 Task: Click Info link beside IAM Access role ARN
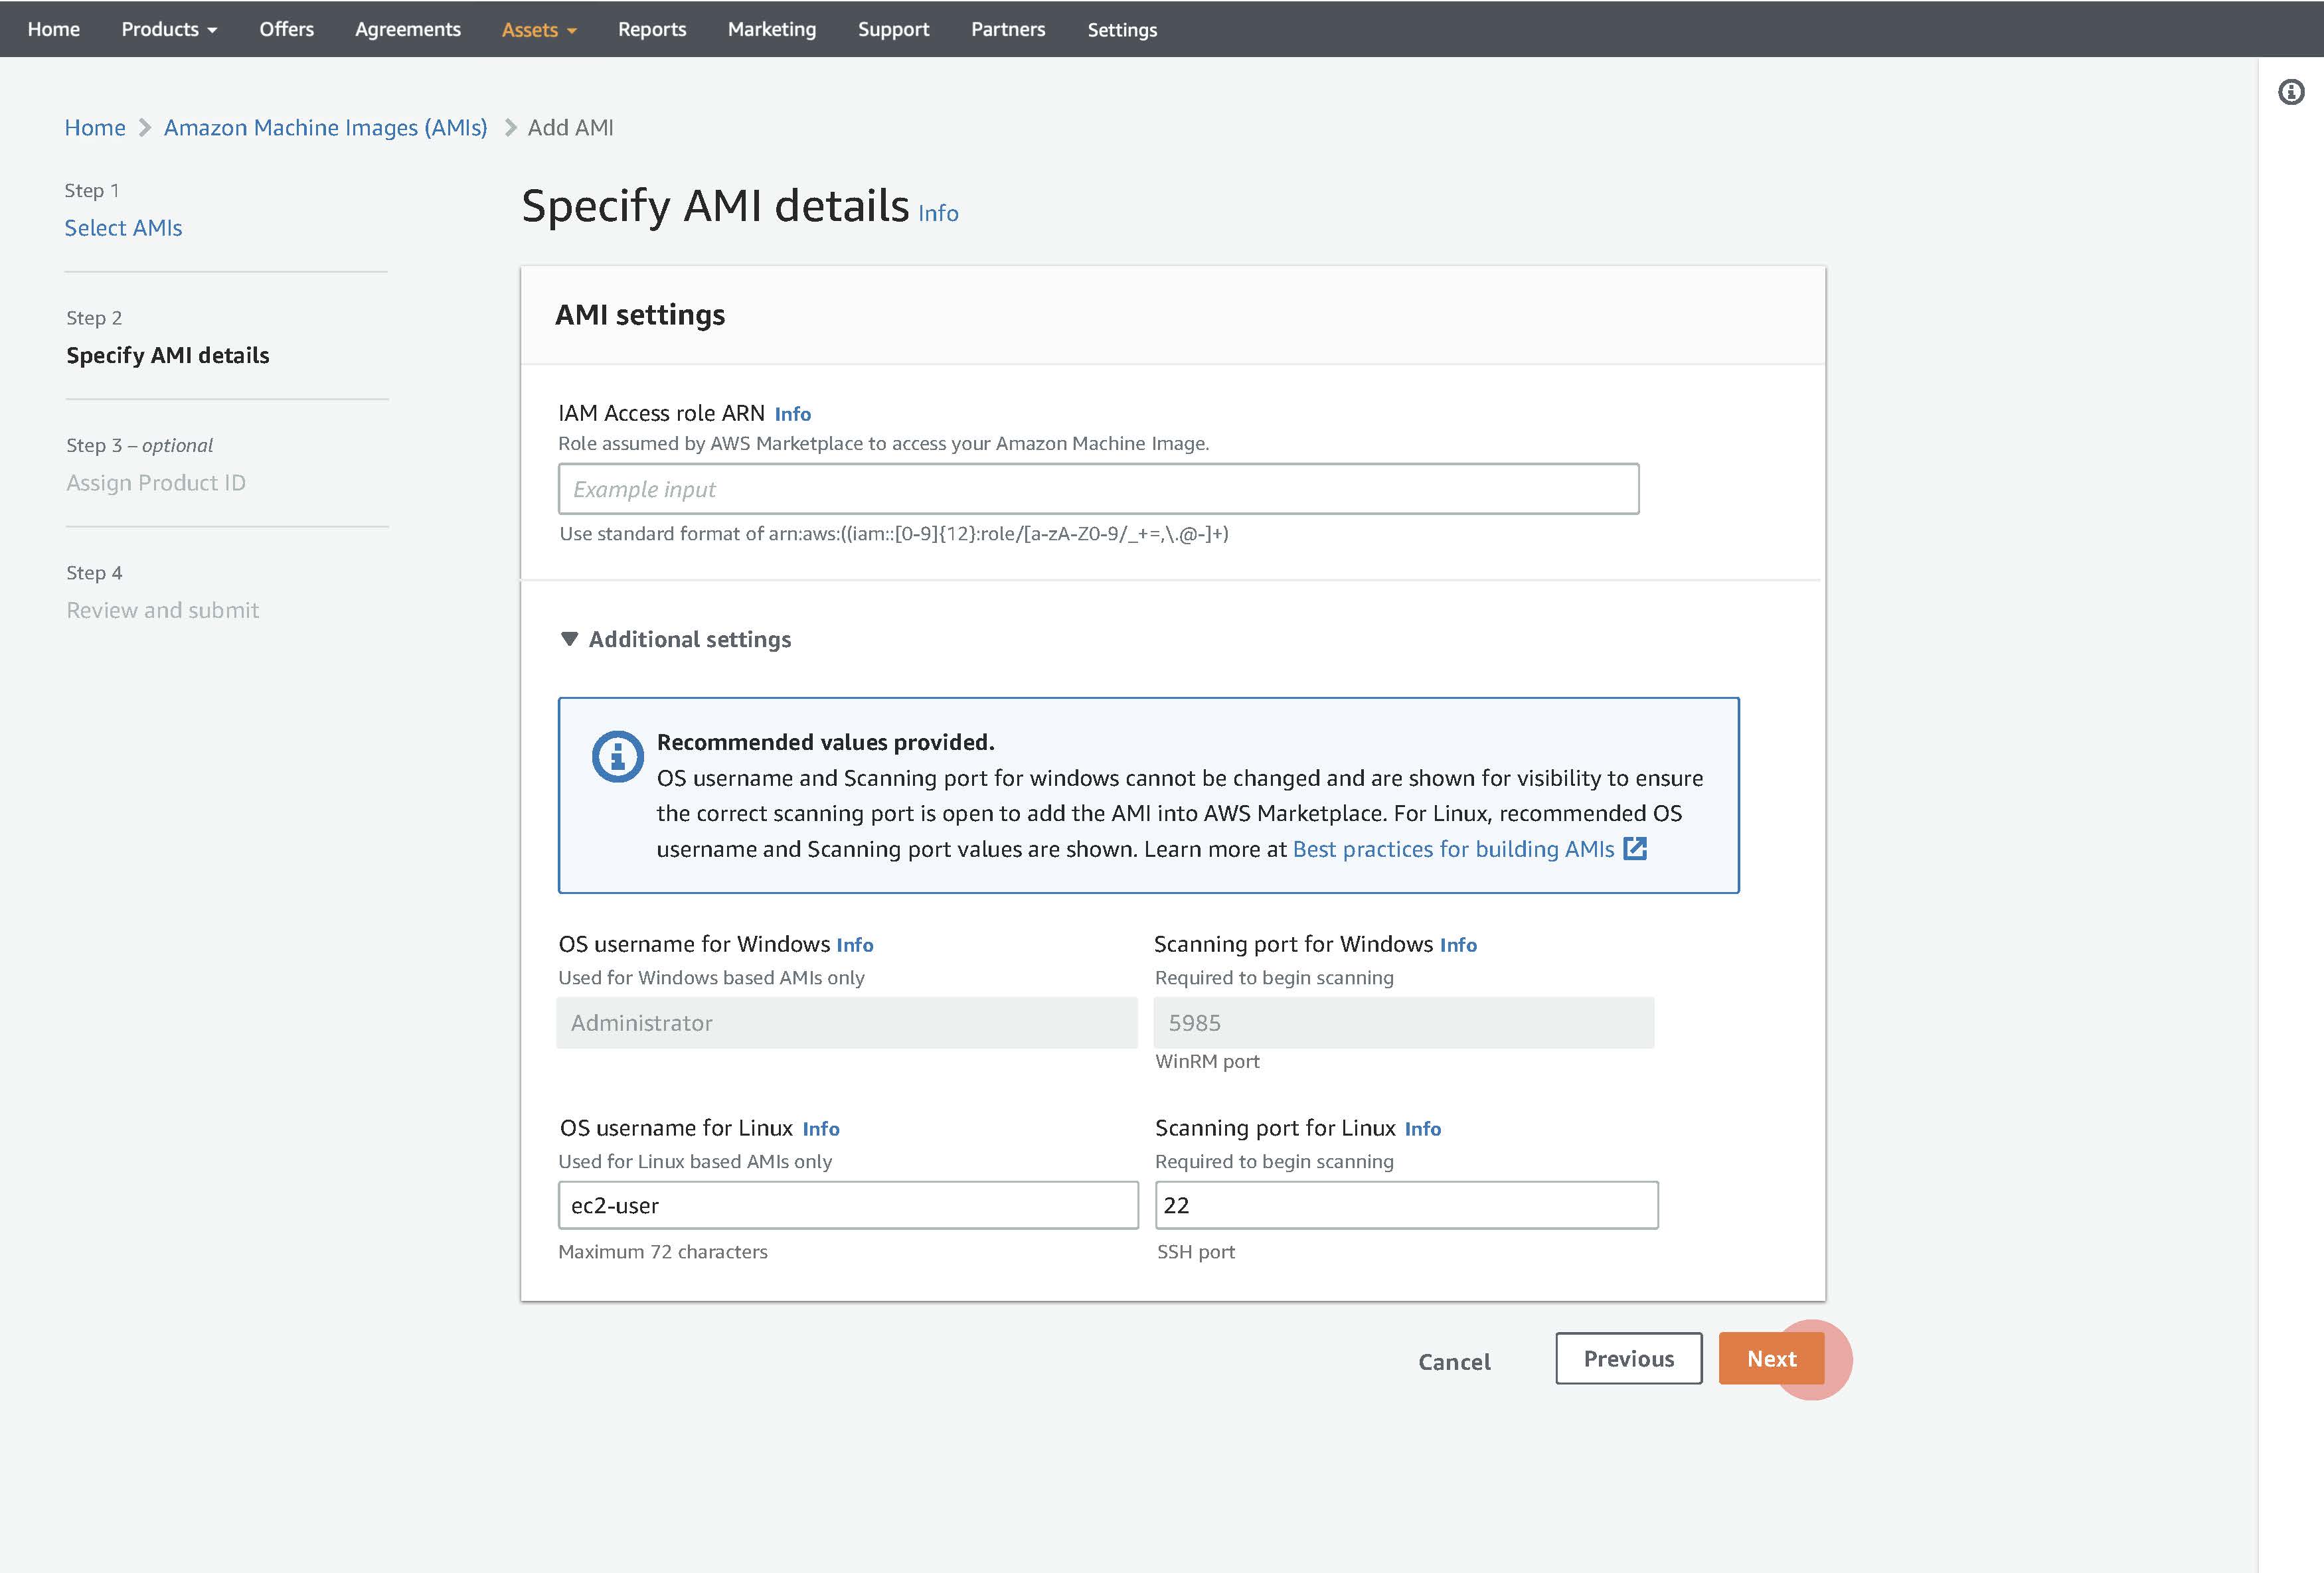[792, 413]
